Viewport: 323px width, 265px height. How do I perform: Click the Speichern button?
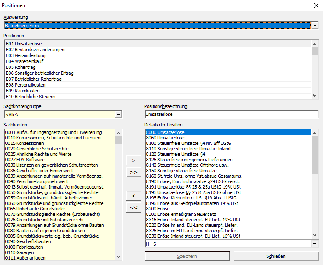point(187,256)
